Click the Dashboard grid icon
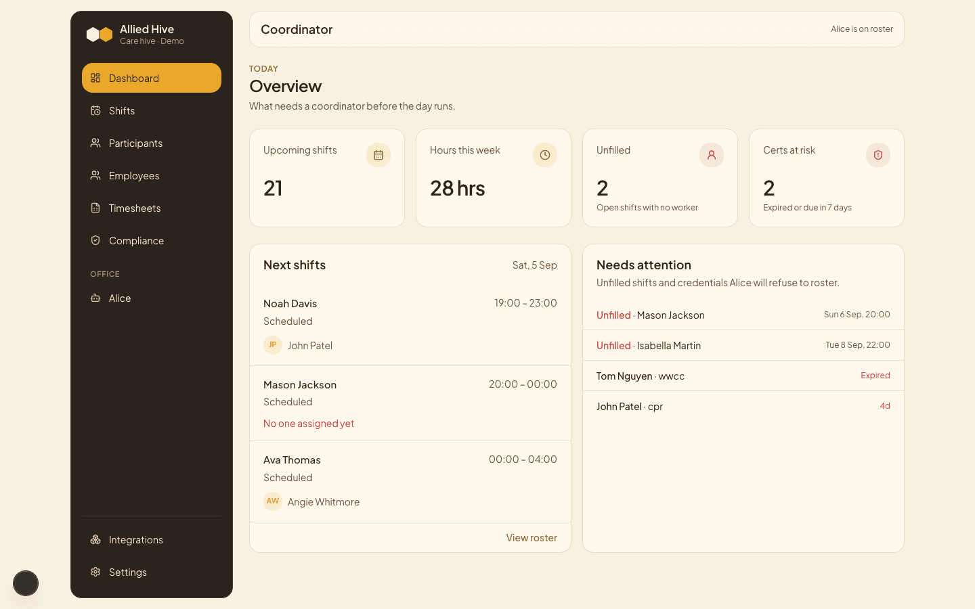 coord(95,78)
